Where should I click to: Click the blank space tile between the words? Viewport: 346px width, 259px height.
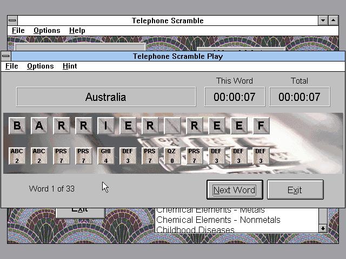[172, 126]
